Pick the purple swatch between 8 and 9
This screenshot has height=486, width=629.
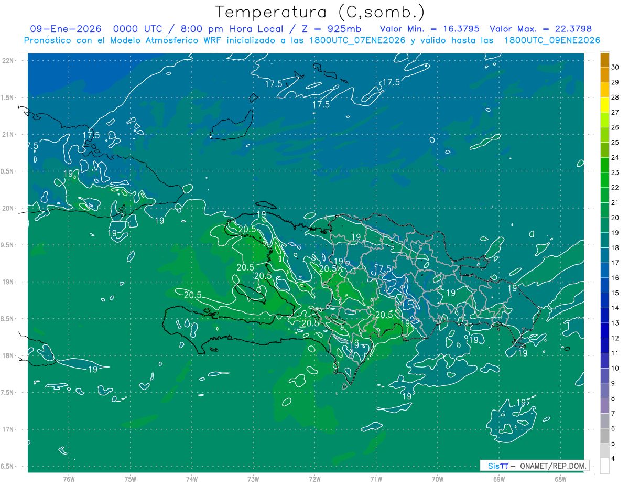click(x=604, y=391)
